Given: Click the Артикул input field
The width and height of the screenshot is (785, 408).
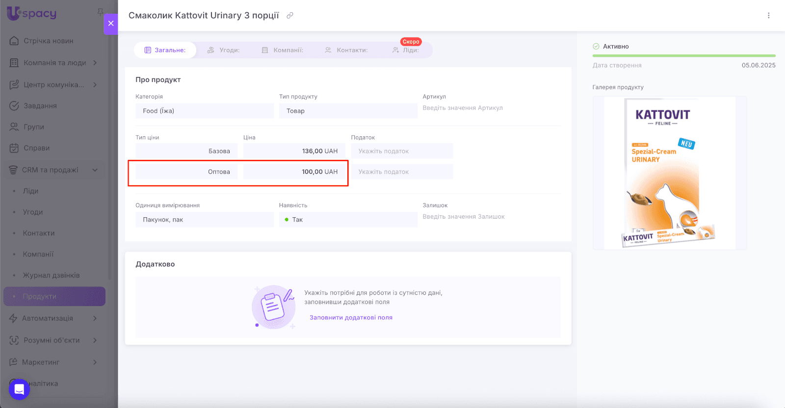Looking at the screenshot, I should point(491,108).
